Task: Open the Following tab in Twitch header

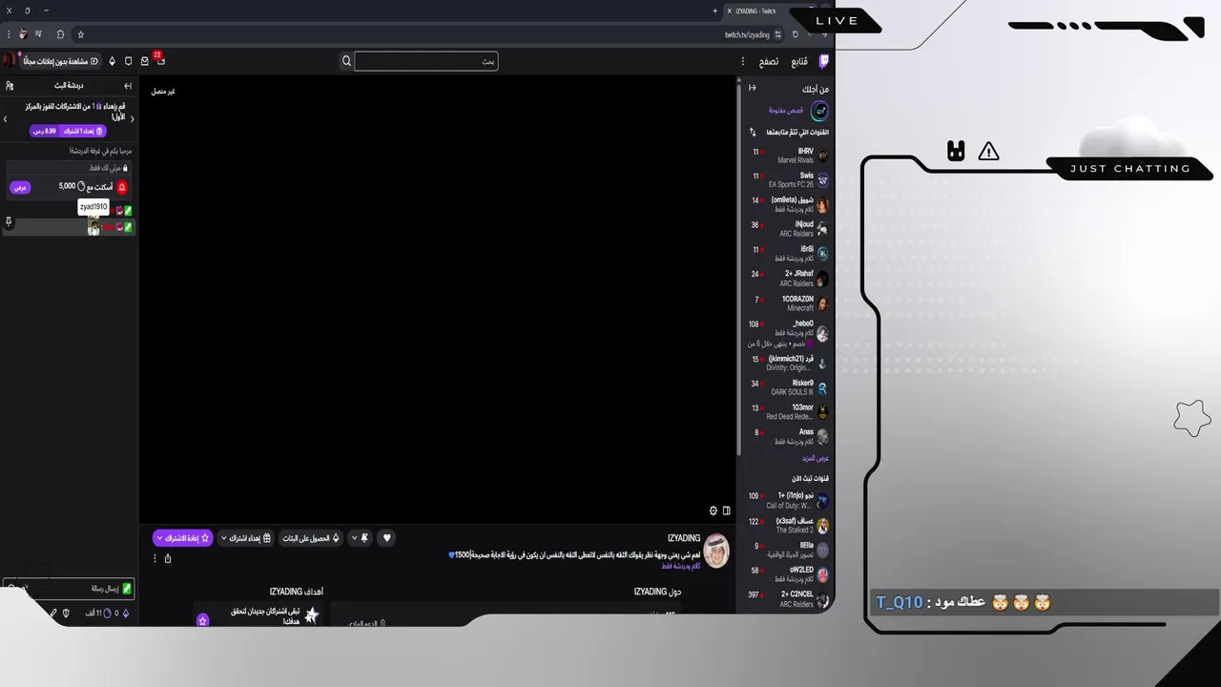Action: click(799, 61)
